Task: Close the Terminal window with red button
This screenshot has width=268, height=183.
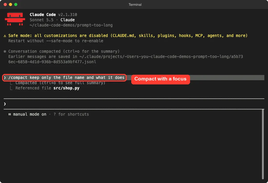Action: pos(5,4)
